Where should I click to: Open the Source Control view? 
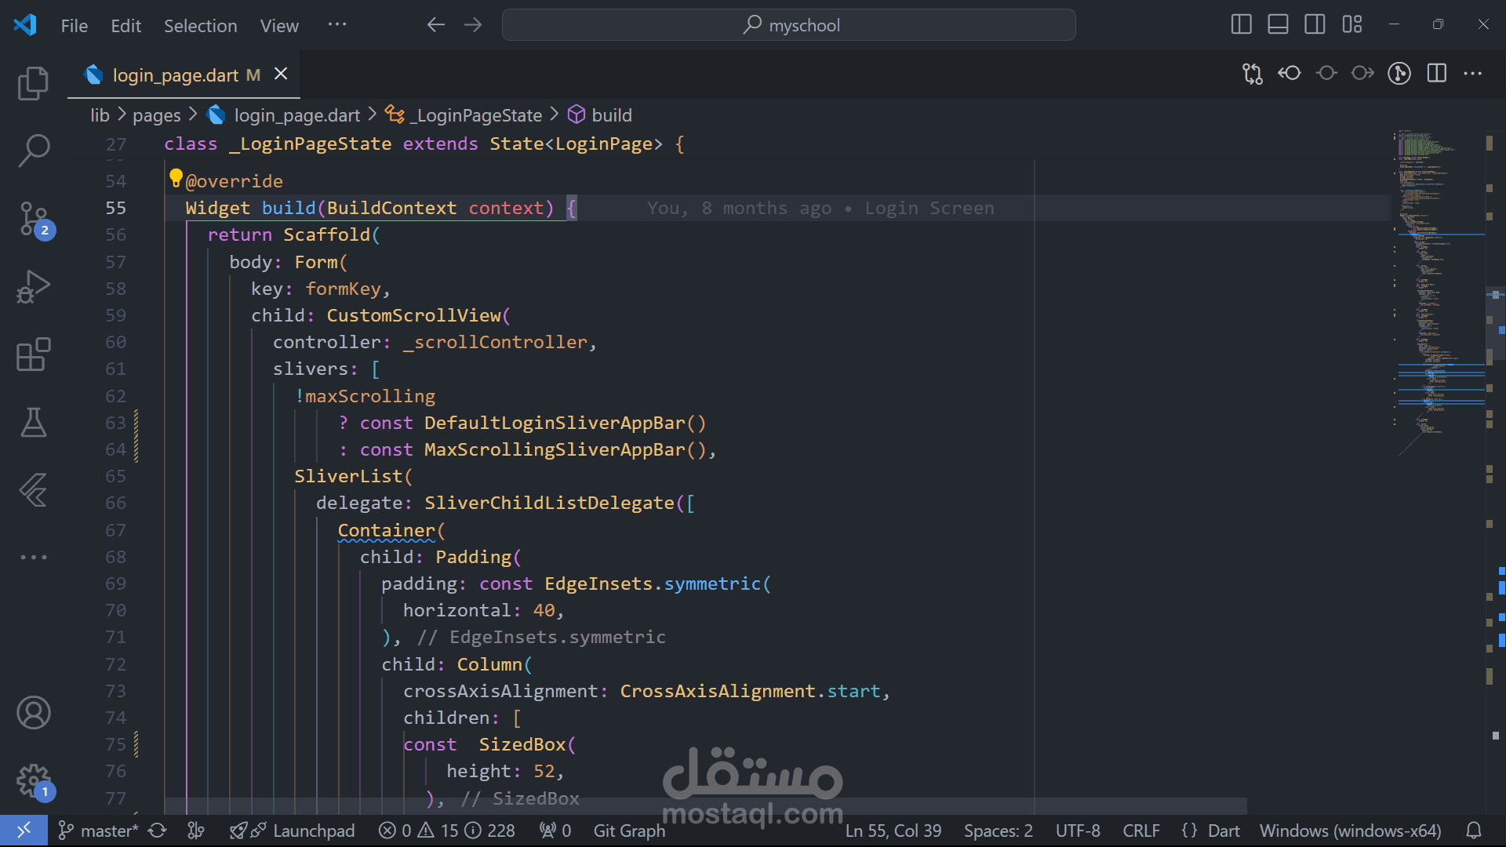33,219
